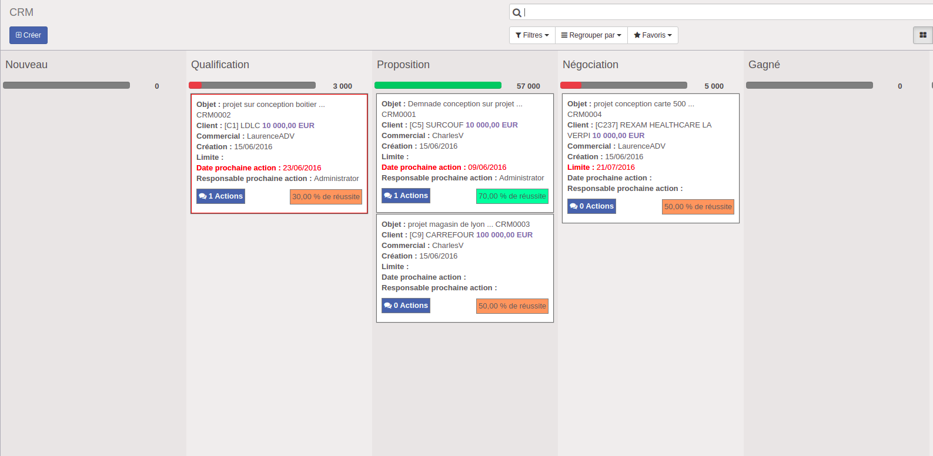Click Commercial CharlesV on CRM0003 card

(422, 246)
